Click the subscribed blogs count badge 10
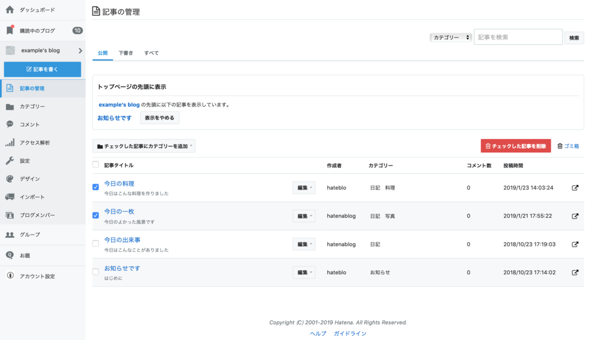The image size is (591, 340). tap(78, 31)
